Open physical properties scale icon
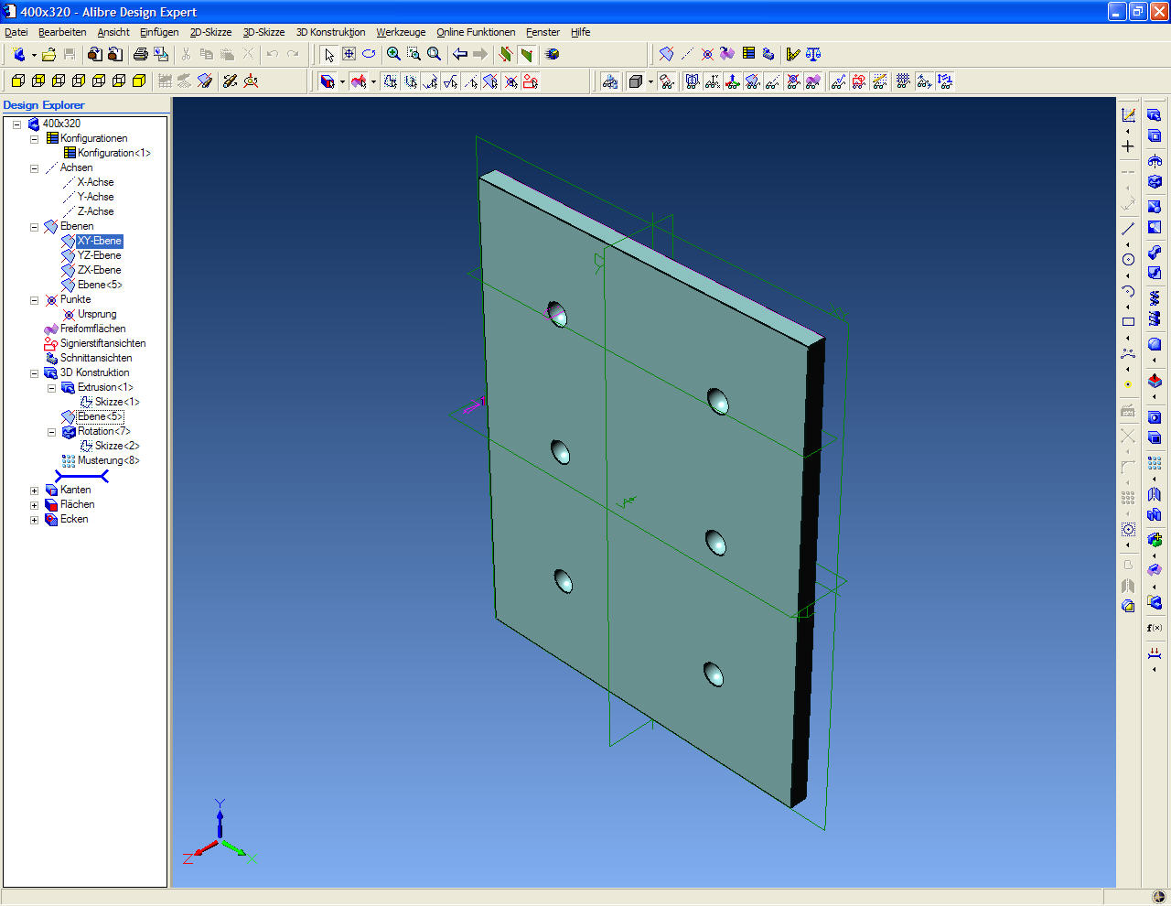Screen dimensions: 1171x906 [813, 55]
